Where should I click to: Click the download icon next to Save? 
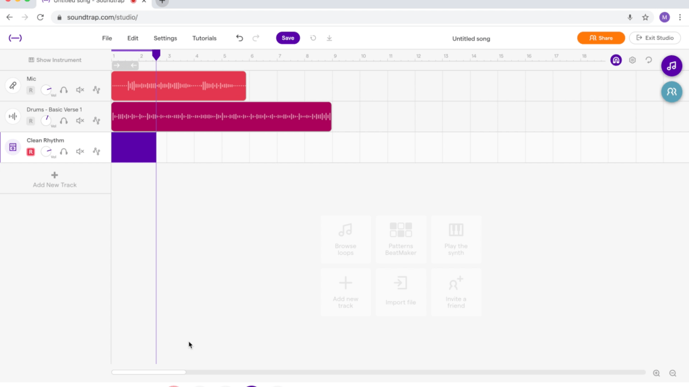[x=329, y=38]
